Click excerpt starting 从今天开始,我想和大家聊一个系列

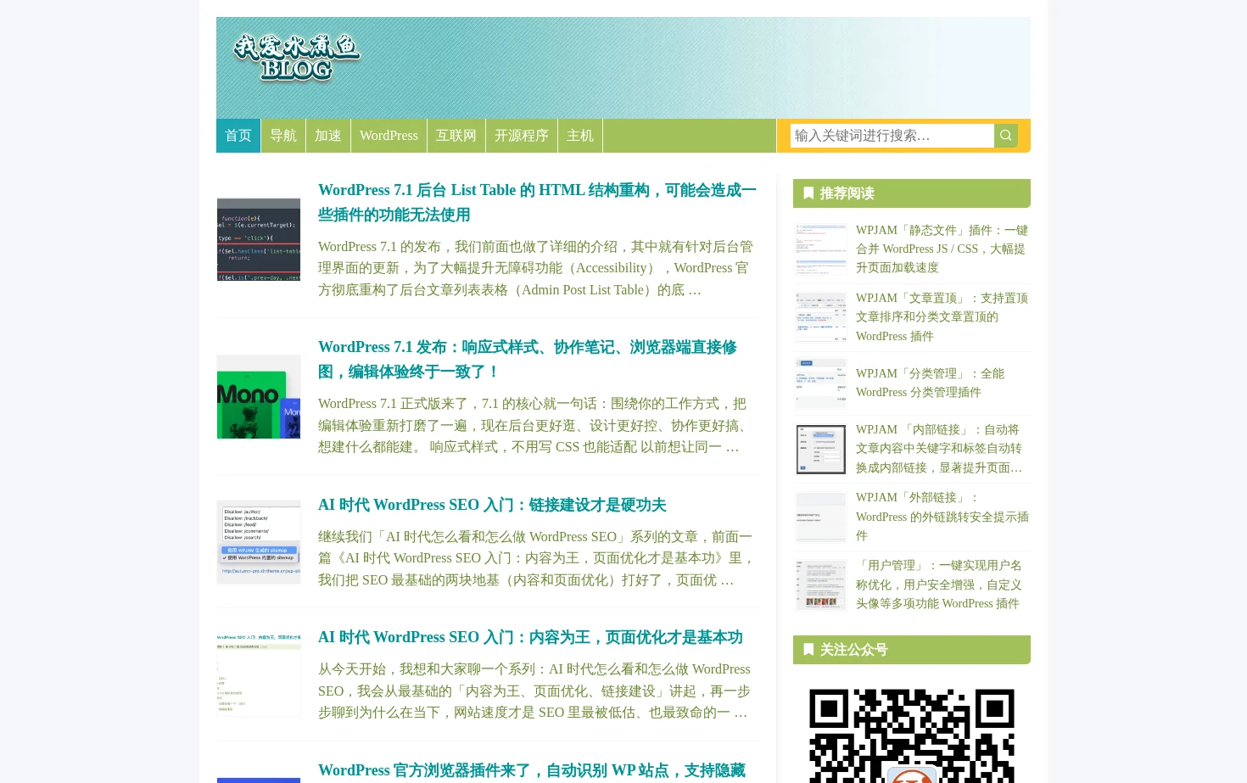click(534, 691)
